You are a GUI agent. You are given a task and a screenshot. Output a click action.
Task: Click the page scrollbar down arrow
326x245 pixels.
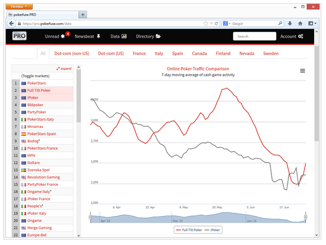[x=317, y=235]
